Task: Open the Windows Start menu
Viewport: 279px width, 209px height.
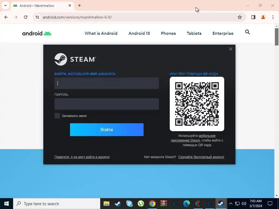Action: coord(7,204)
